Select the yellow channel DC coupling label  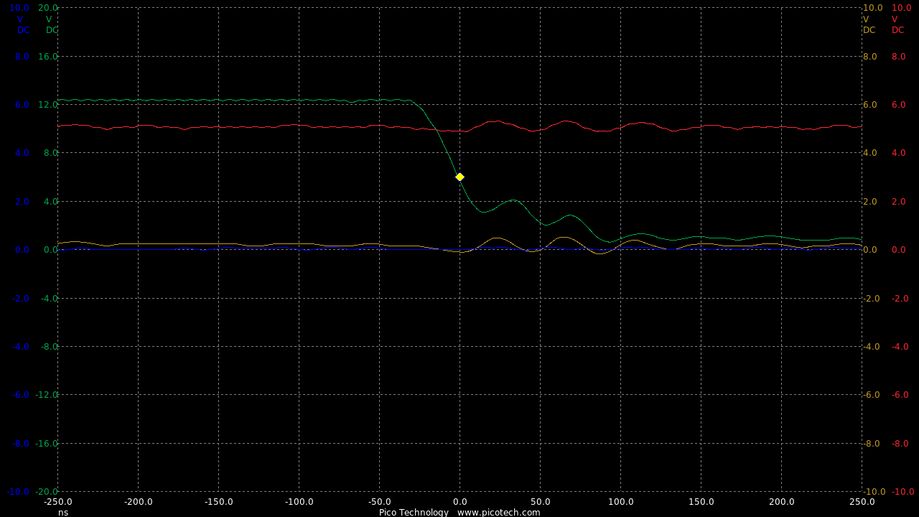[x=869, y=30]
